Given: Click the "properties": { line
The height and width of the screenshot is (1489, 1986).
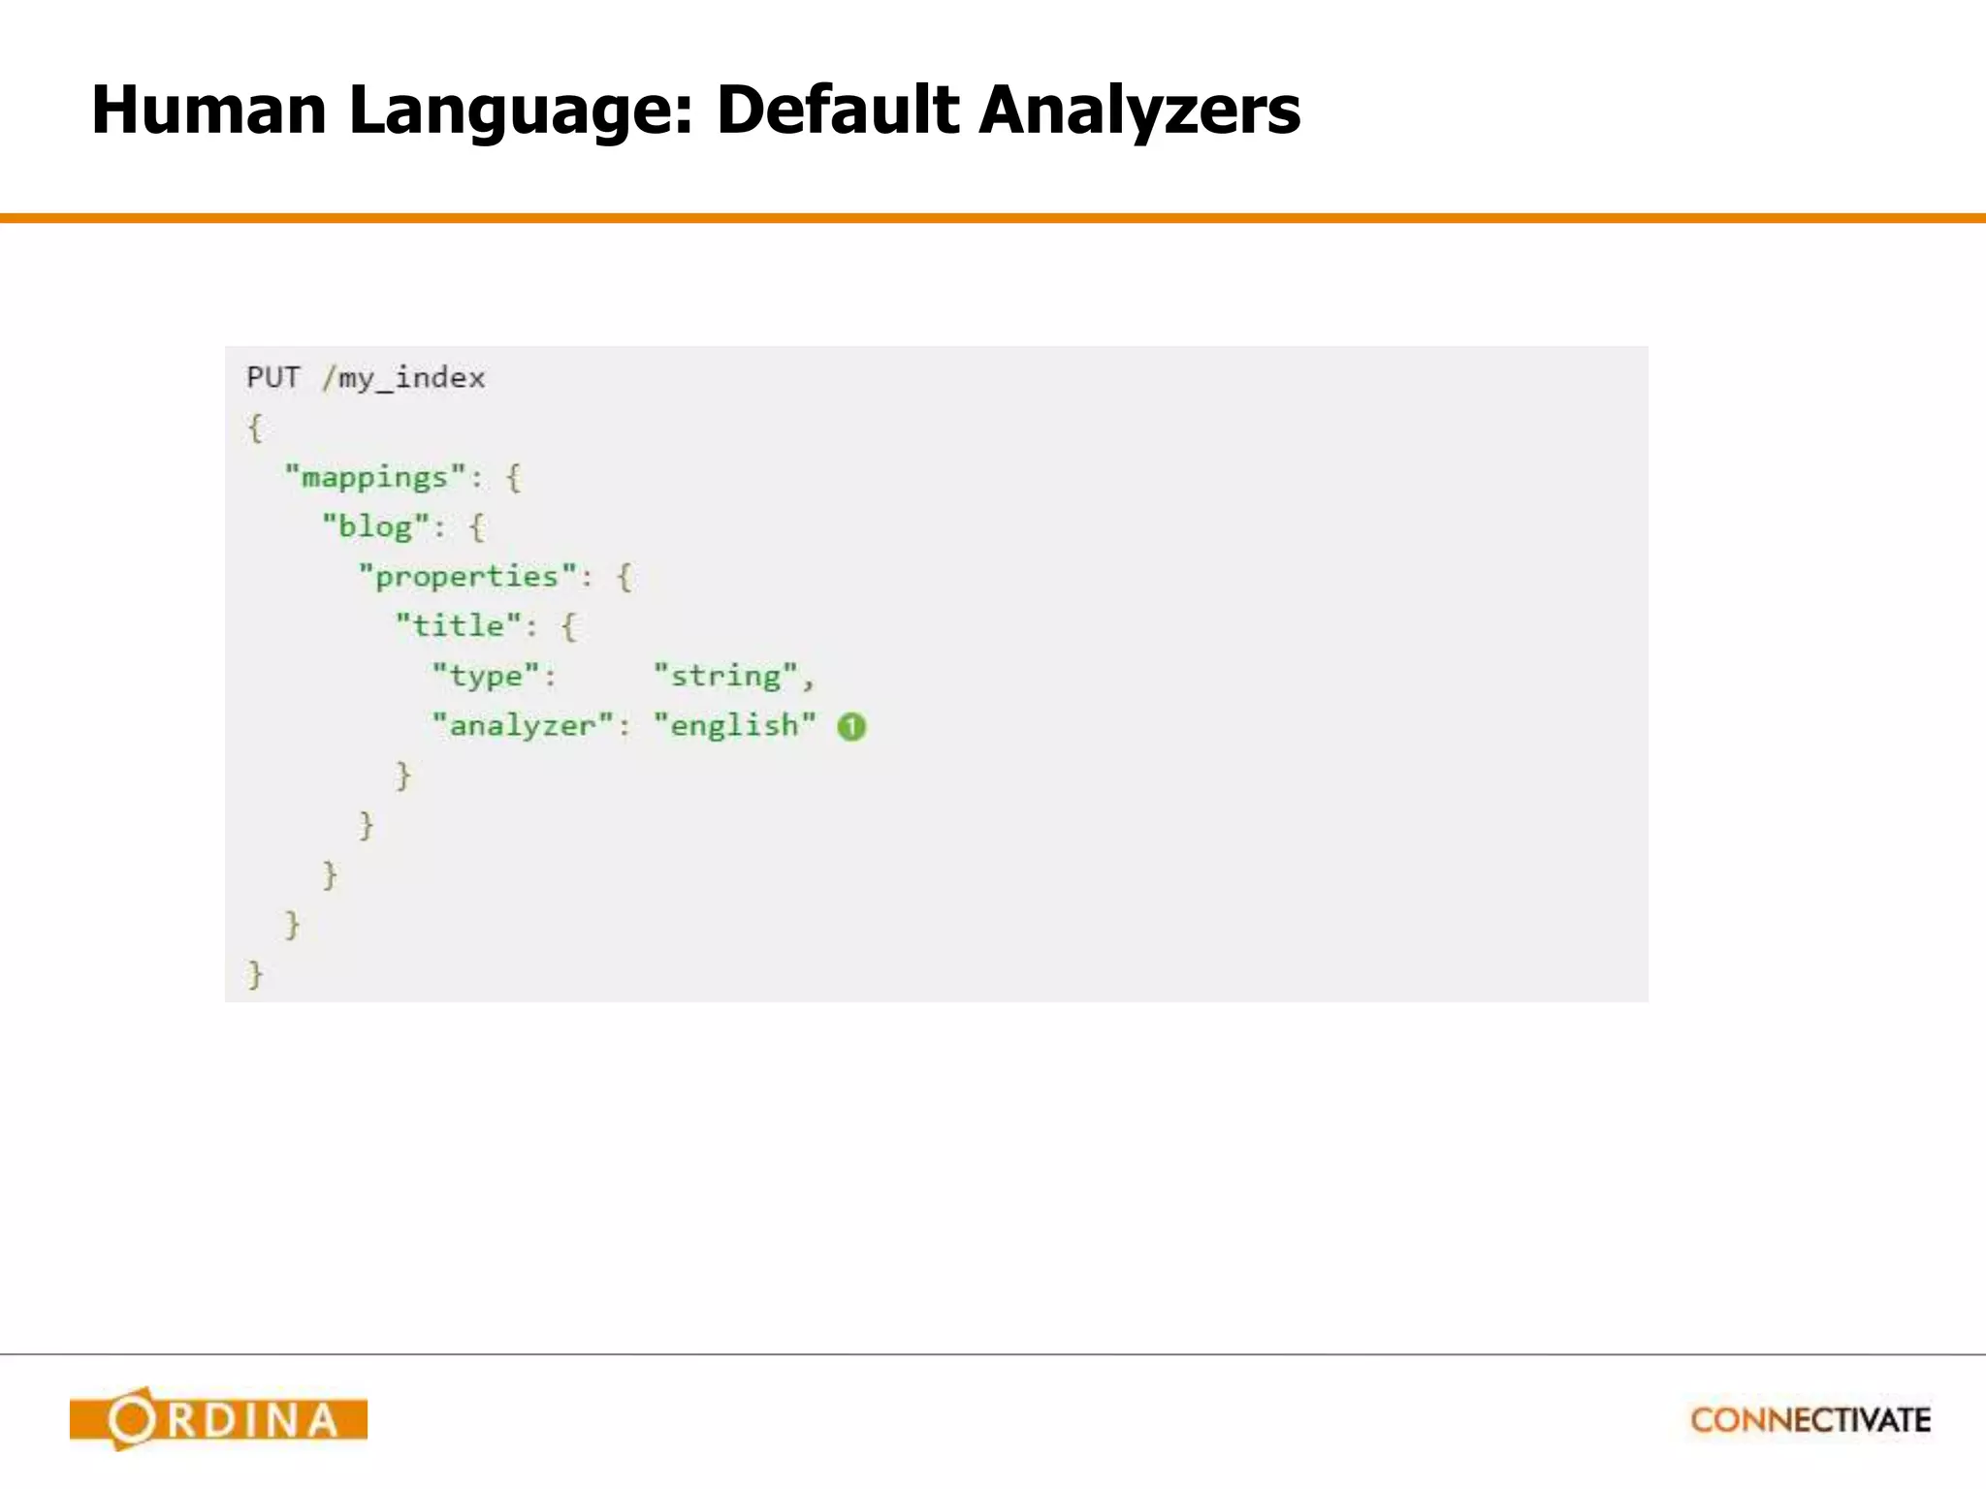Looking at the screenshot, I should click(496, 577).
